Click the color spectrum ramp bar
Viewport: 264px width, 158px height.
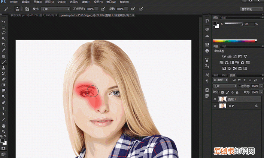click(x=235, y=41)
